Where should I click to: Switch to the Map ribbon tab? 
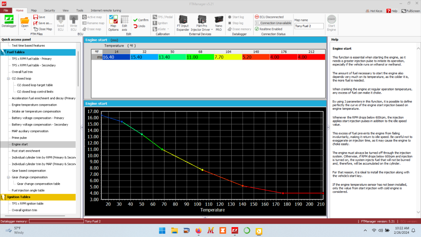34,10
